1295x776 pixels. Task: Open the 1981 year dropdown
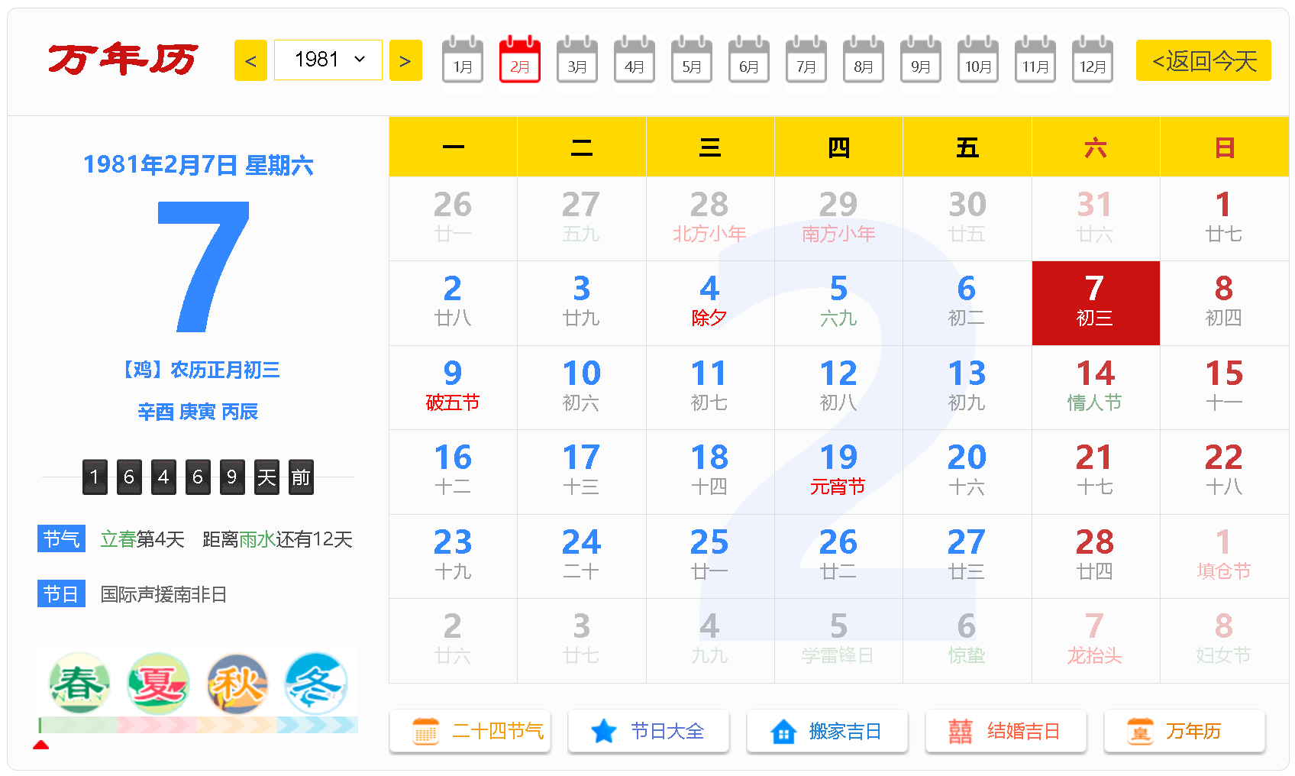[328, 60]
